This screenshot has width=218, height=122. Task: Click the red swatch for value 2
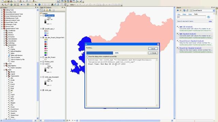point(45,44)
